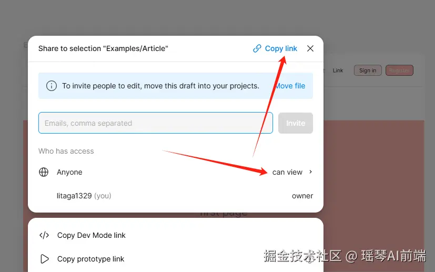
Task: Click the Invite button
Action: click(296, 123)
